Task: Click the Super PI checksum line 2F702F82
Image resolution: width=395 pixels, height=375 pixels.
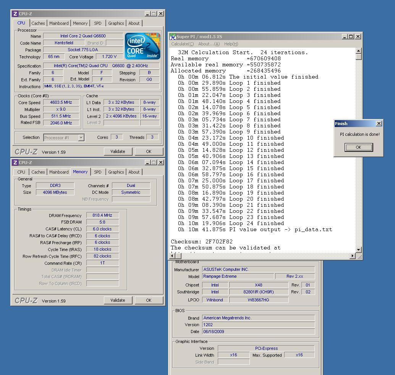Action: point(202,242)
